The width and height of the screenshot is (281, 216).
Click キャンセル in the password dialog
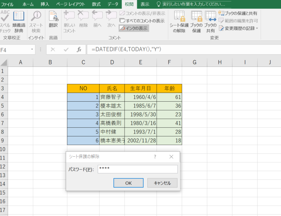click(162, 183)
